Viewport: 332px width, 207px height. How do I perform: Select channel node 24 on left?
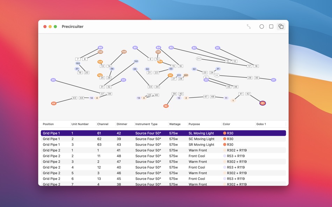pos(53,80)
